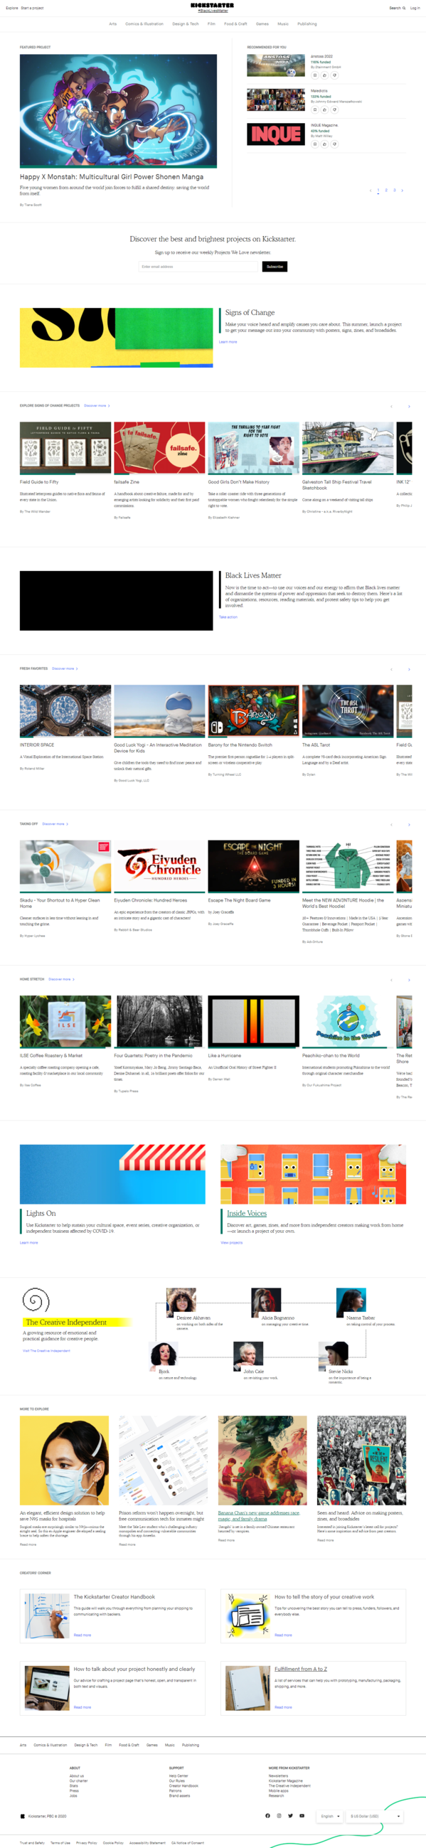Open Escape The Night Board Game thumbnail
This screenshot has width=426, height=1848.
point(253,866)
